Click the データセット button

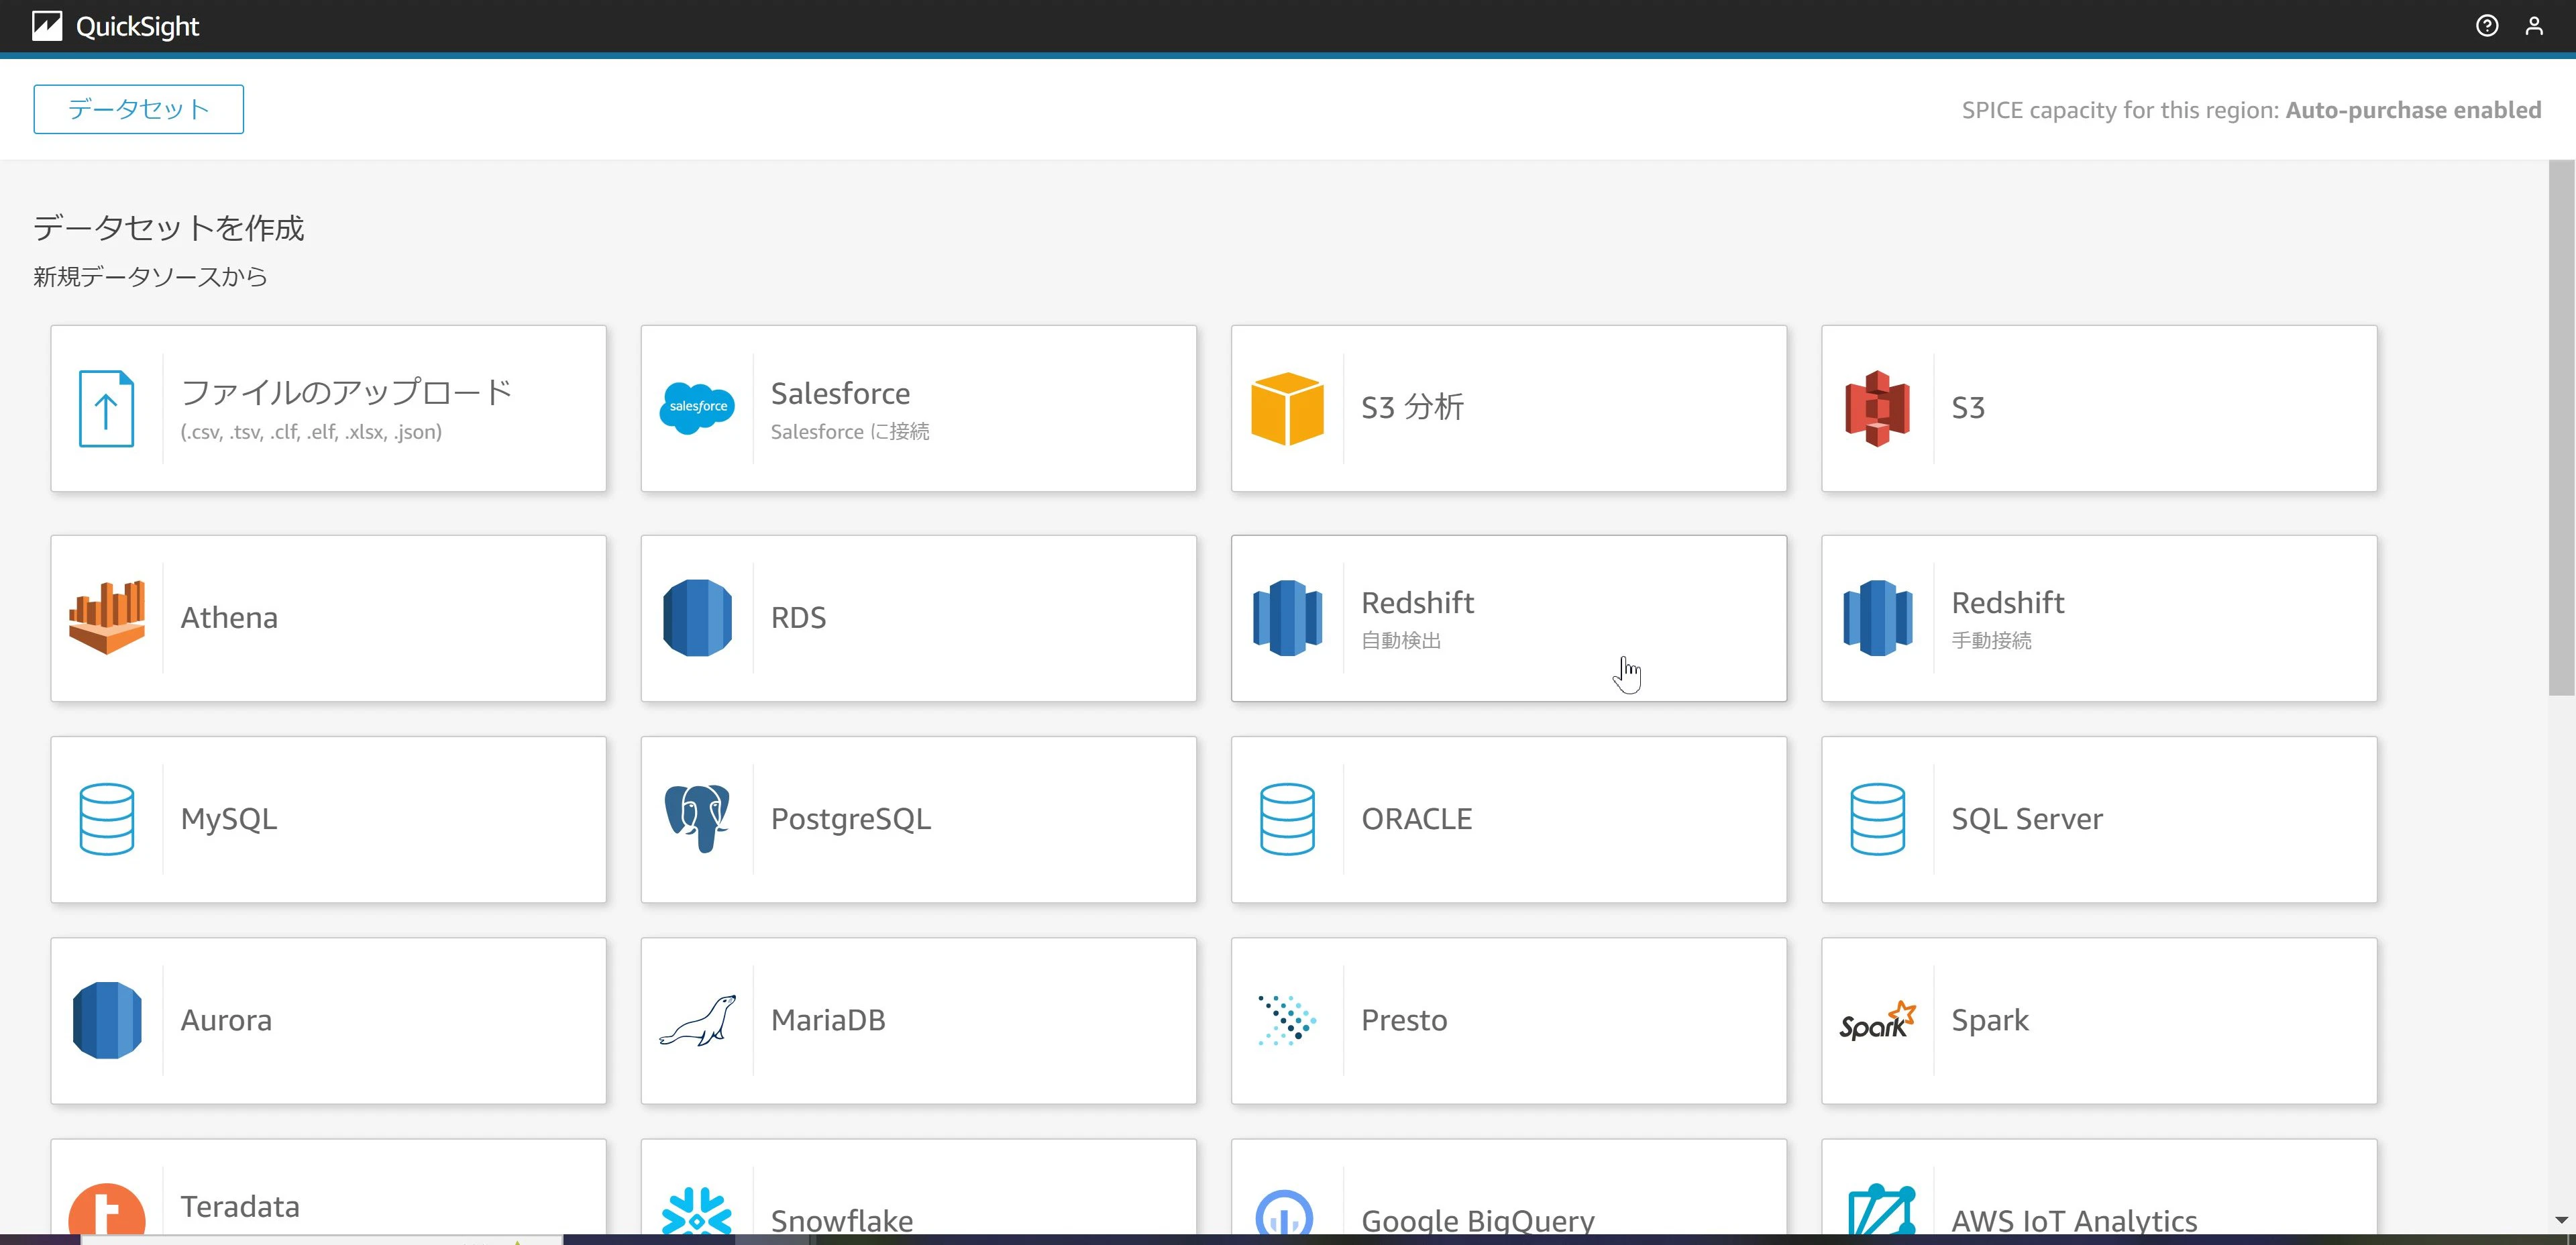pyautogui.click(x=138, y=109)
